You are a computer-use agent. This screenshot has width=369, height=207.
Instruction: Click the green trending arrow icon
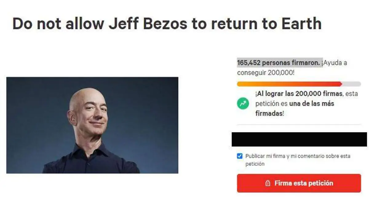click(x=243, y=104)
